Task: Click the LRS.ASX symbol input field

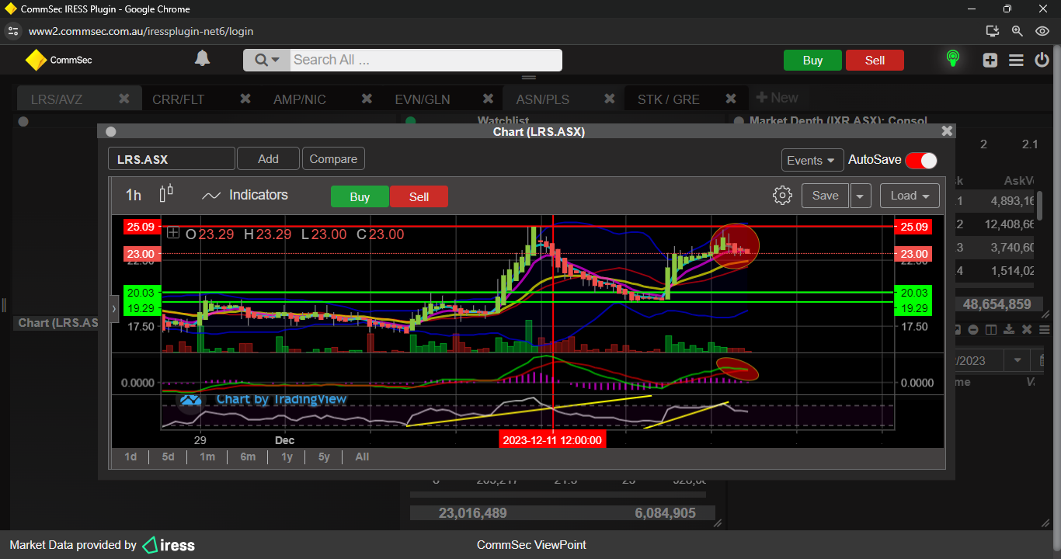Action: [x=171, y=159]
